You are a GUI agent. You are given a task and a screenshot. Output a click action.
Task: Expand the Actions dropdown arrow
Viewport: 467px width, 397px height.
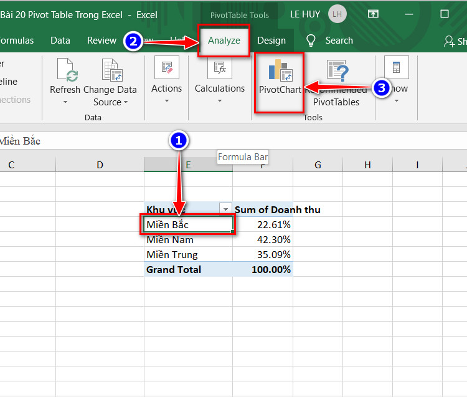click(167, 101)
